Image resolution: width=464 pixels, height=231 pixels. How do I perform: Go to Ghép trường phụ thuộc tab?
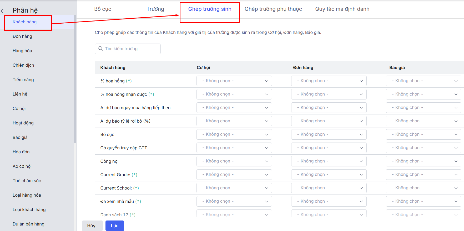pyautogui.click(x=273, y=9)
